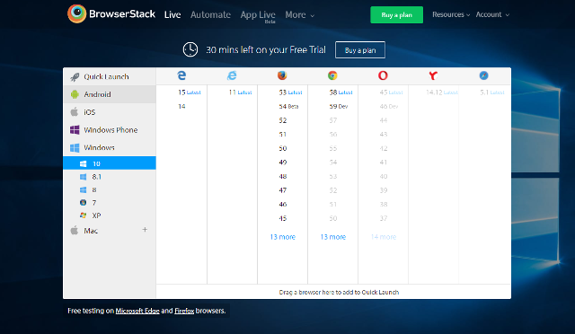The height and width of the screenshot is (334, 575).
Task: Open the Account dropdown
Action: 492,14
